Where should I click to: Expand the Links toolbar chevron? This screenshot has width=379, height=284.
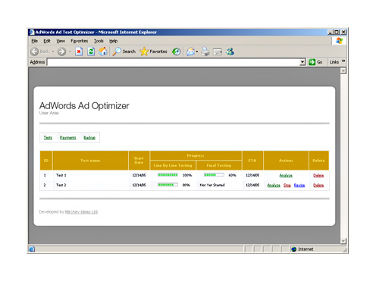pyautogui.click(x=343, y=61)
